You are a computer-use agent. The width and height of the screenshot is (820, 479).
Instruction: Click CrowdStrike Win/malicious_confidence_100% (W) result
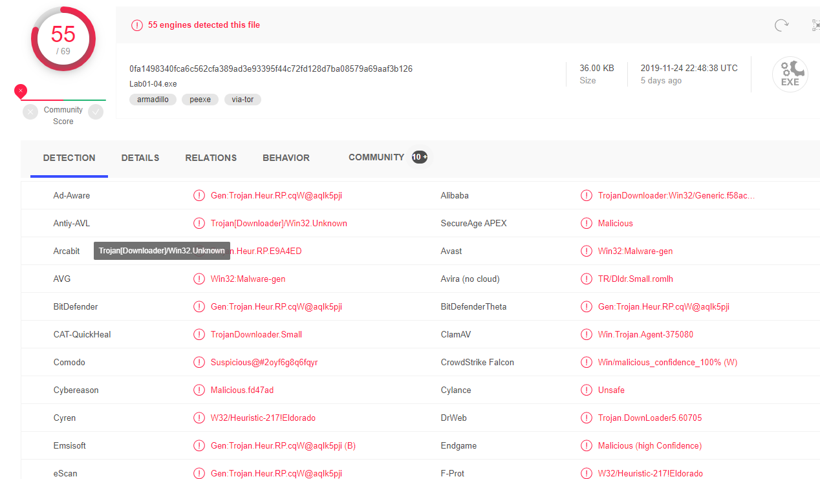pyautogui.click(x=668, y=362)
